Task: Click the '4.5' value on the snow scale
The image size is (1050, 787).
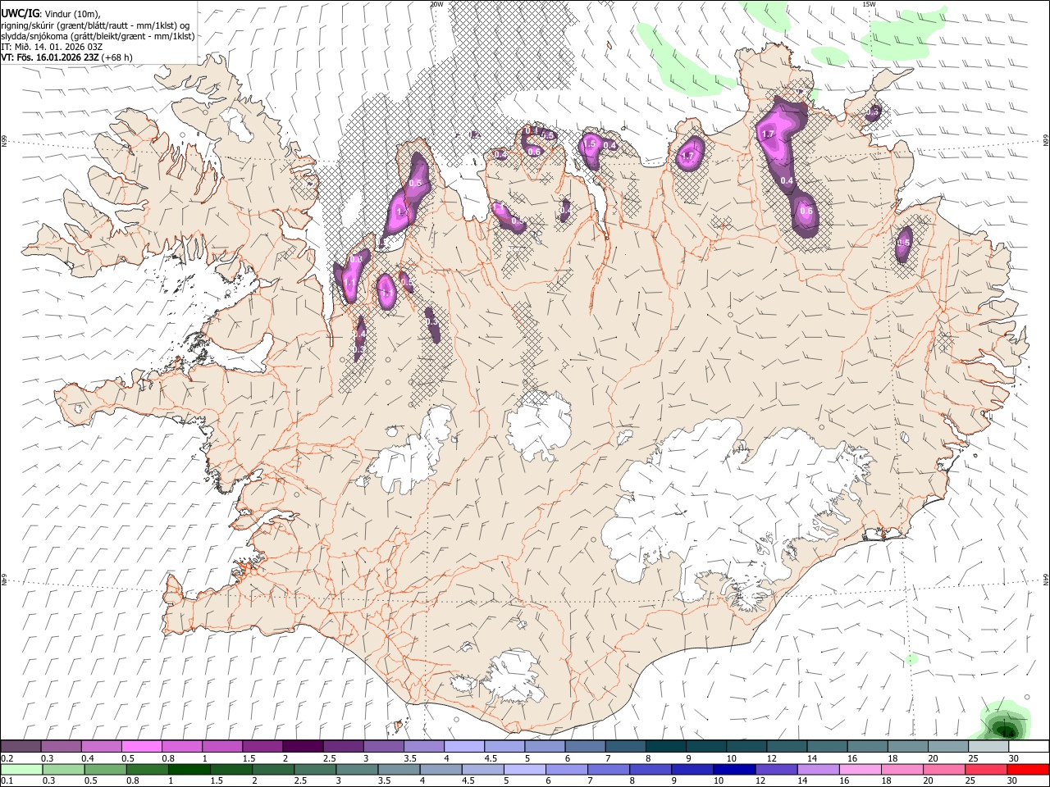Action: tap(491, 758)
